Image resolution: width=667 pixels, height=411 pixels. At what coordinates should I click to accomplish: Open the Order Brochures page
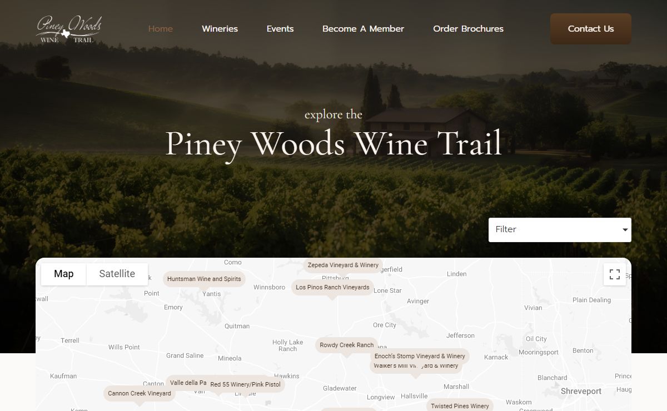(468, 29)
